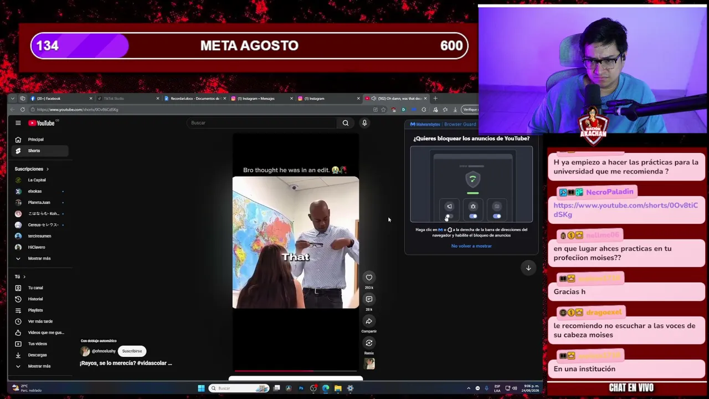Select Shorts in the YouTube sidebar
The image size is (709, 399).
(x=39, y=151)
